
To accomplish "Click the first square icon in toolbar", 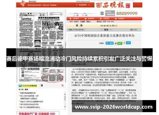I will [x=77, y=25].
